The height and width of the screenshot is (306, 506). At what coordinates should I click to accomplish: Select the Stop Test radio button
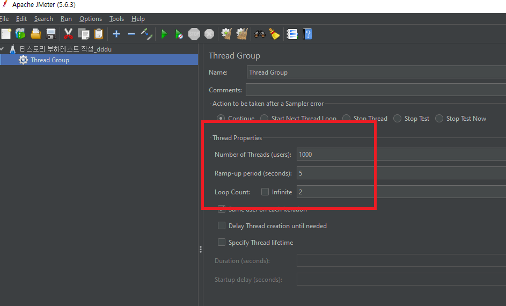pos(397,119)
